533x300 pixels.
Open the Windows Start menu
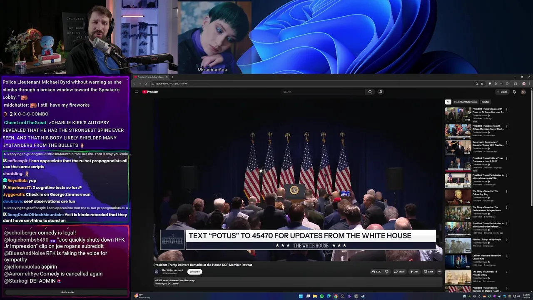tap(301, 296)
